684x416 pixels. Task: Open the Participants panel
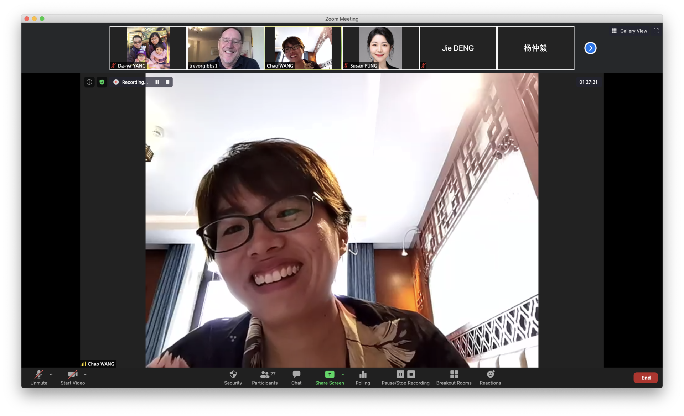tap(264, 377)
